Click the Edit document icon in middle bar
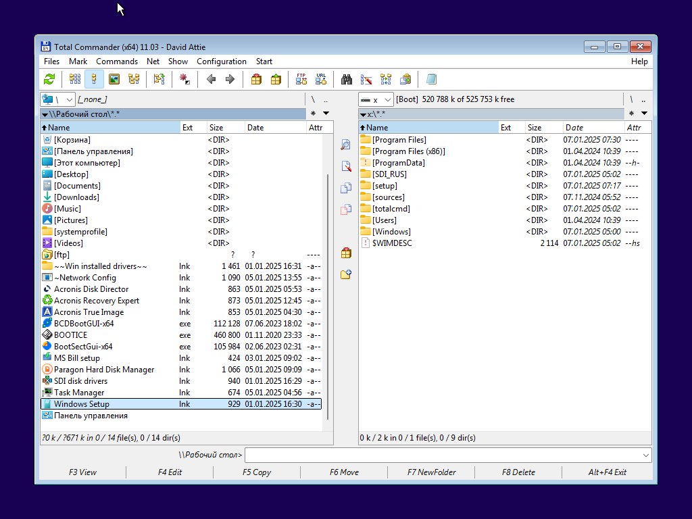This screenshot has width=692, height=519. 346,166
